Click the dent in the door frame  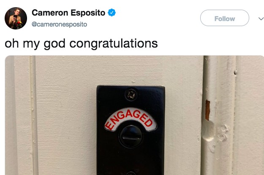click(x=207, y=131)
